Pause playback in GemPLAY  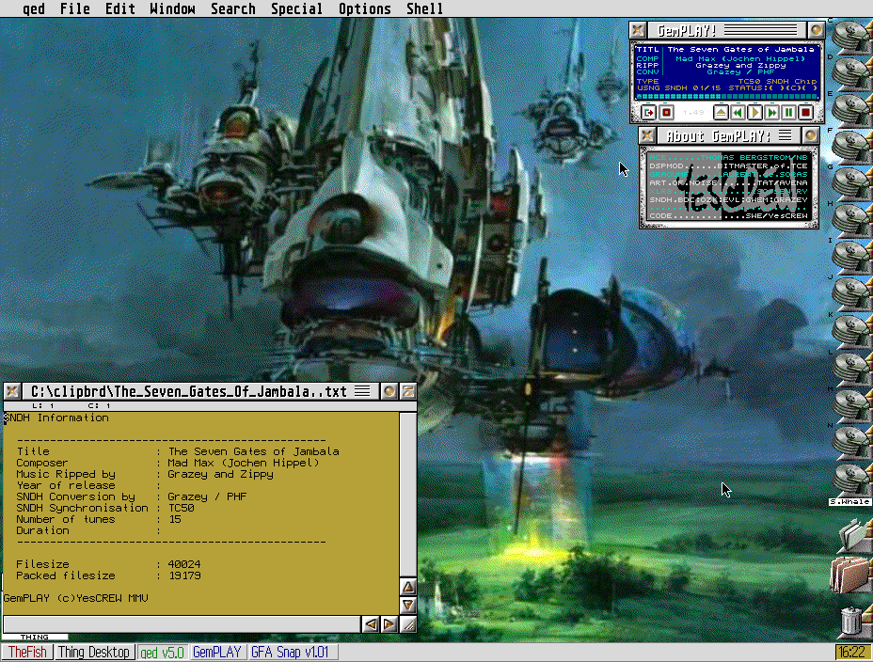click(x=788, y=113)
